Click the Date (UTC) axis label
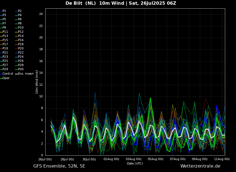Image resolution: width=236 pixels, height=172 pixels. click(x=135, y=164)
